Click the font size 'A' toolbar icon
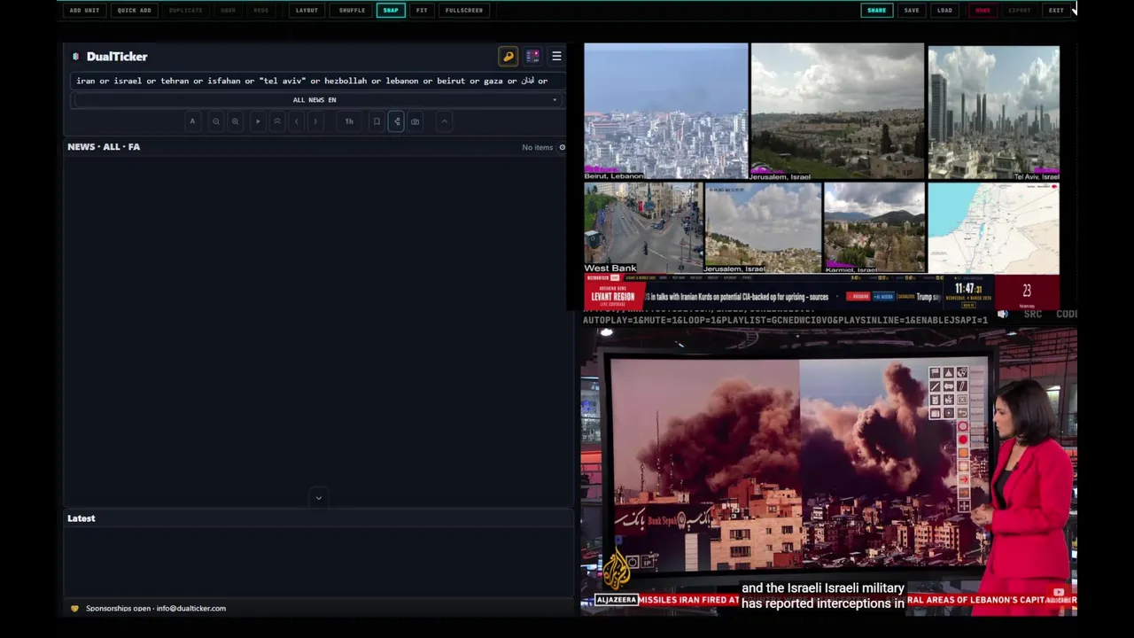The width and height of the screenshot is (1134, 638). coord(192,121)
